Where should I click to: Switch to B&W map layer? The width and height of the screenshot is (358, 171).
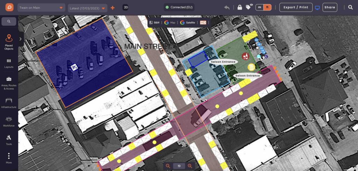(x=155, y=23)
